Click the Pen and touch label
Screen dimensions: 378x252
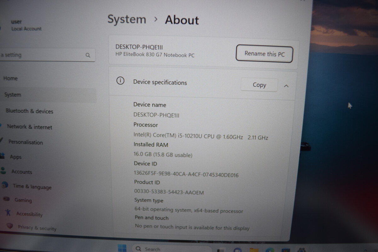152,218
